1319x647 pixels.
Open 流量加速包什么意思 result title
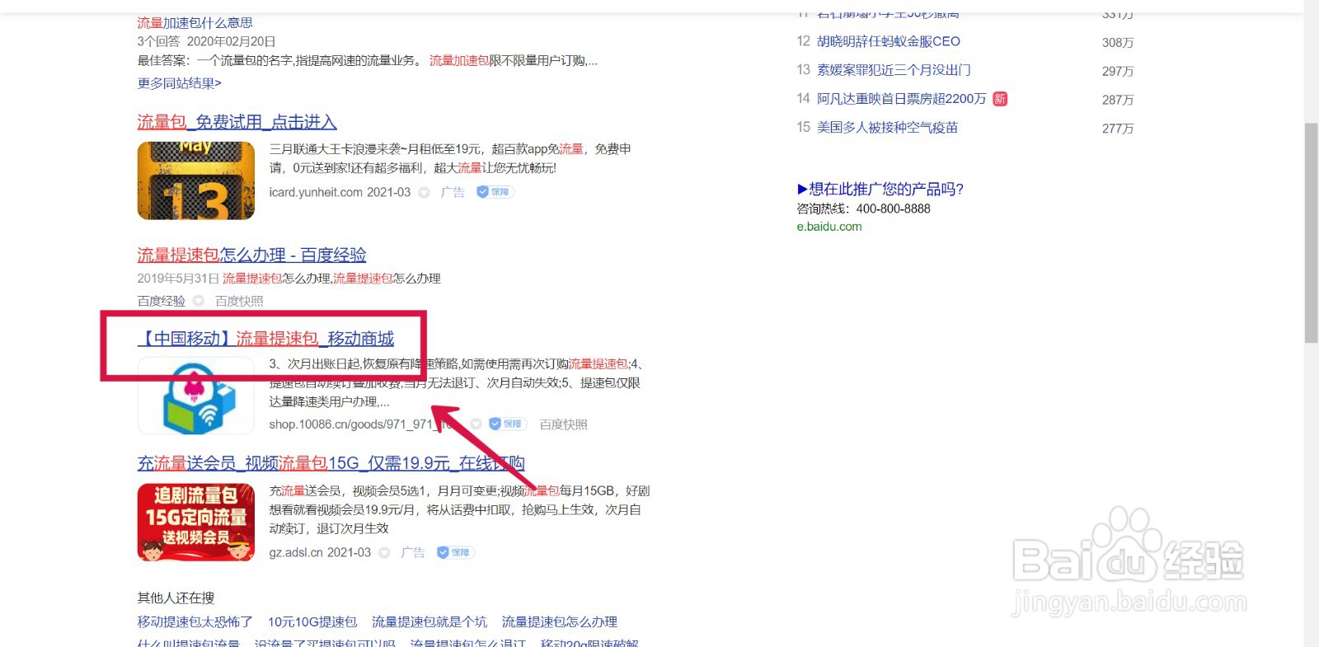[195, 23]
